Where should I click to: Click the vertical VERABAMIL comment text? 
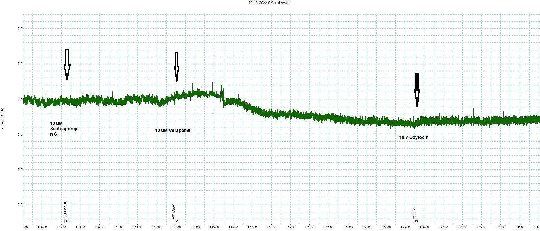click(174, 210)
